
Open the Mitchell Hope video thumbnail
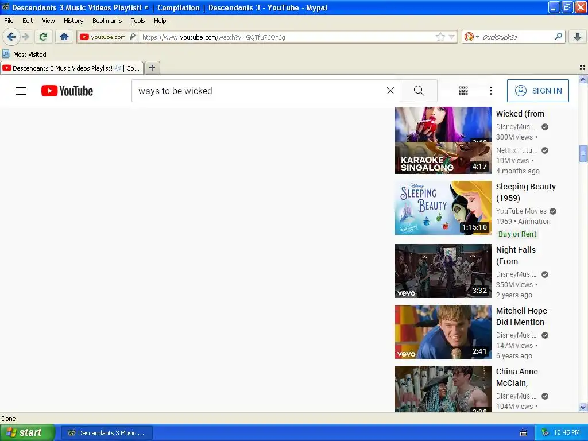tap(443, 332)
